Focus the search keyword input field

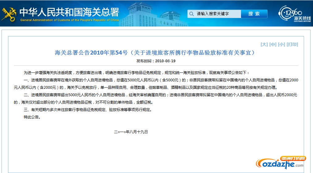click(214, 14)
